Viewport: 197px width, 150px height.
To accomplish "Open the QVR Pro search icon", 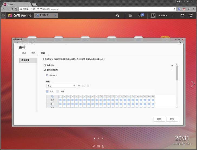I will (118, 15).
